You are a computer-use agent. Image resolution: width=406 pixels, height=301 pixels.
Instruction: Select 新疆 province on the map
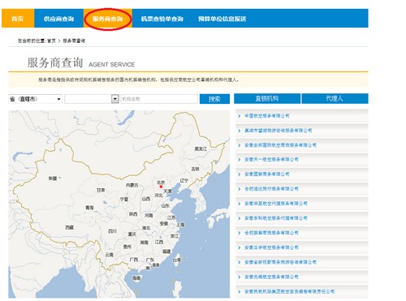53,178
